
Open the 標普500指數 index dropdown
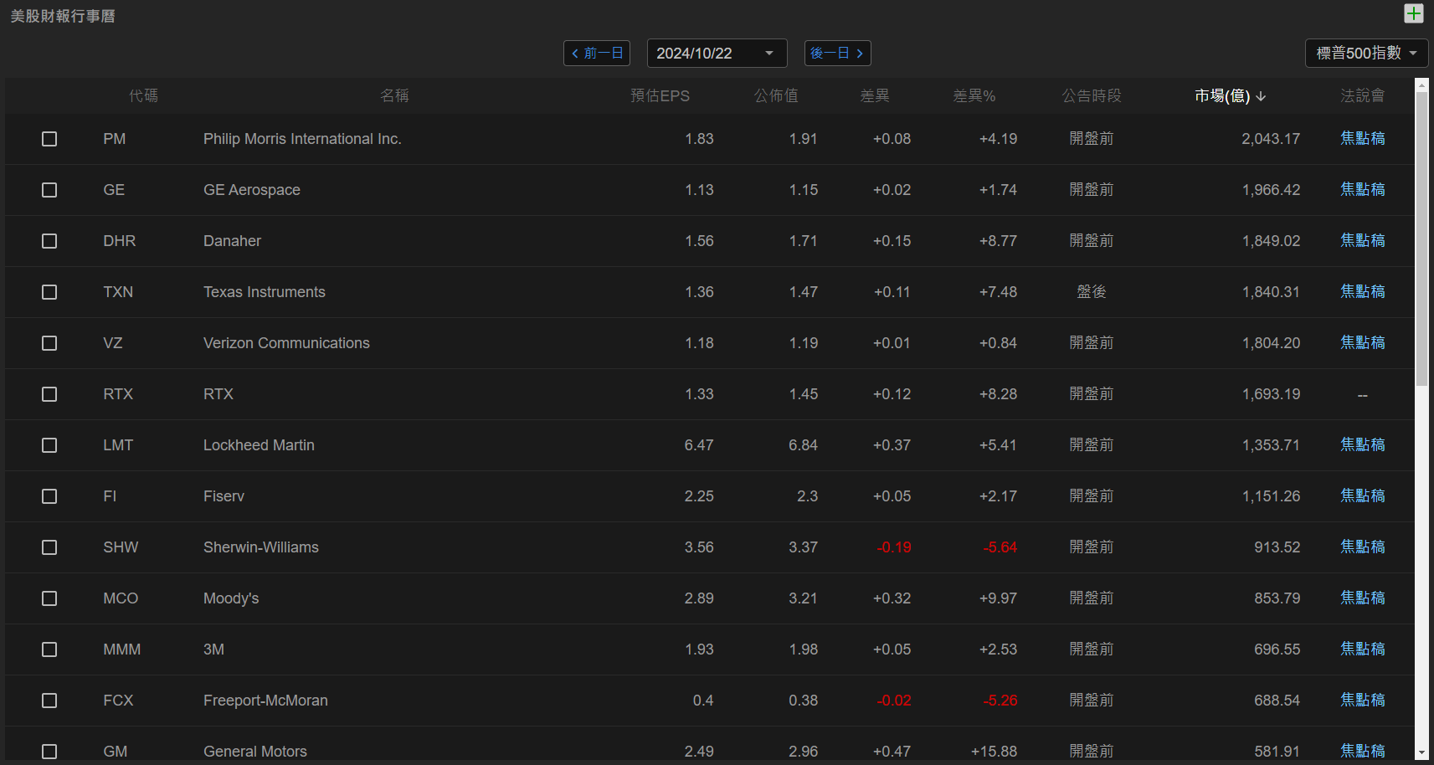coord(1366,53)
